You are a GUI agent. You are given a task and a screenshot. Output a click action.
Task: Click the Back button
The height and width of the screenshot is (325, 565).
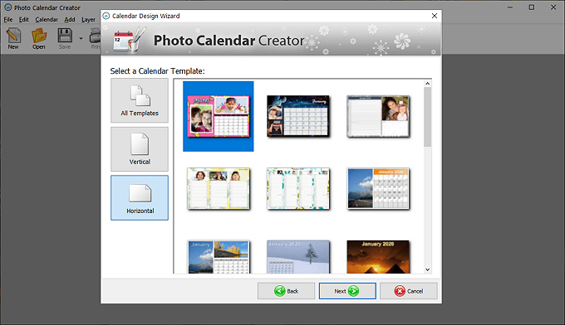pyautogui.click(x=286, y=291)
